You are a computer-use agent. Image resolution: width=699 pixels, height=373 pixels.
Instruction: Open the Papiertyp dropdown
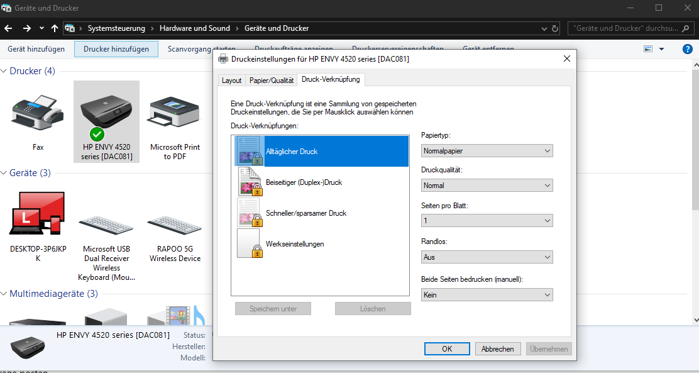click(487, 151)
